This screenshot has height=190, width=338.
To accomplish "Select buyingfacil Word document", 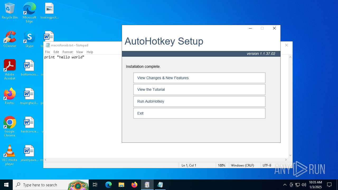I will tap(29, 97).
